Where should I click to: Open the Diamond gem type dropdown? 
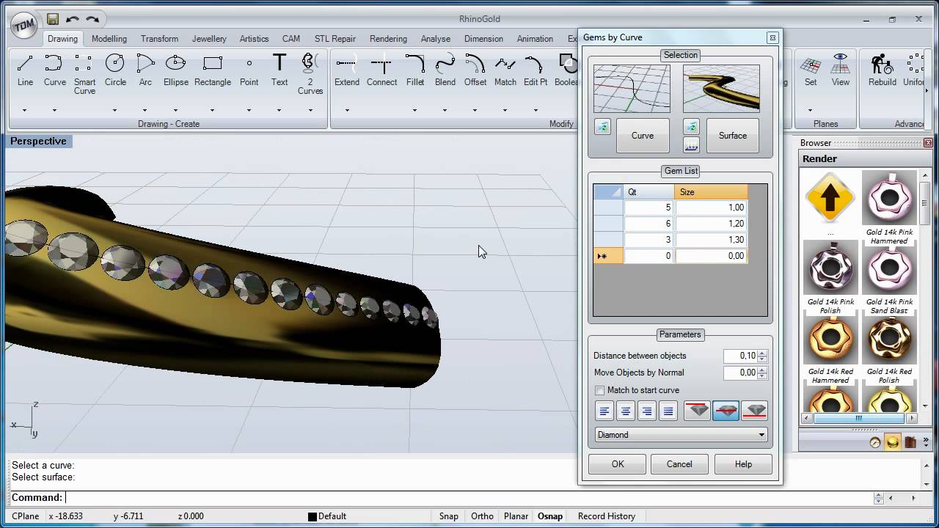(x=682, y=435)
